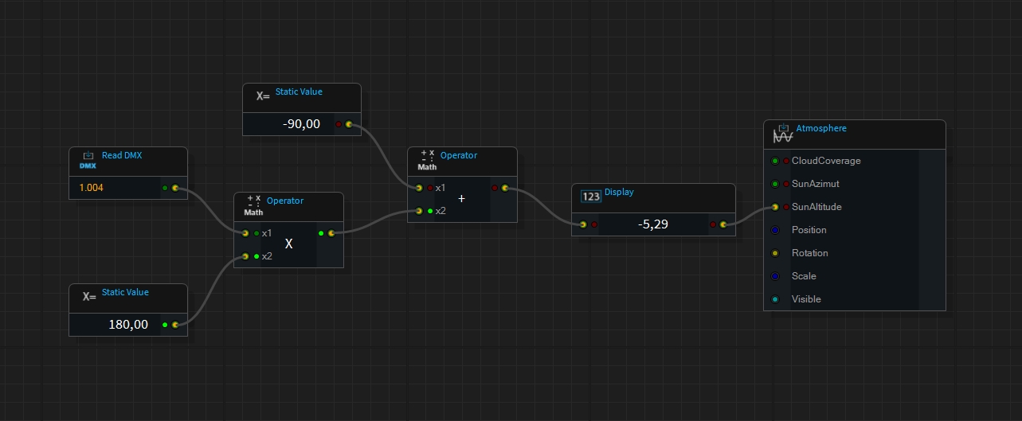Click the Visible label in Atmosphere
This screenshot has height=421, width=1022.
806,299
